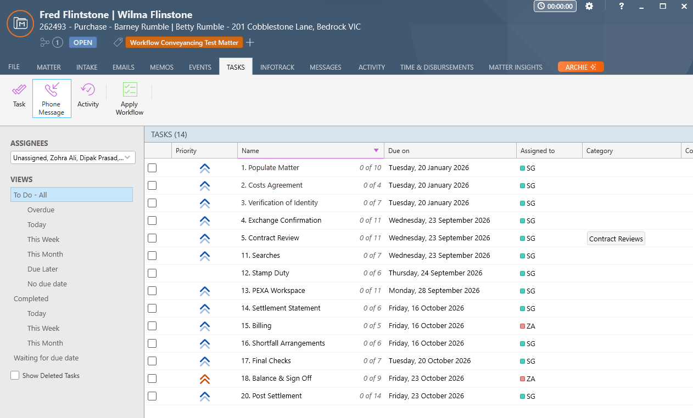The width and height of the screenshot is (693, 418).
Task: Click priority icon of Settlement Statement row
Action: [x=205, y=308]
